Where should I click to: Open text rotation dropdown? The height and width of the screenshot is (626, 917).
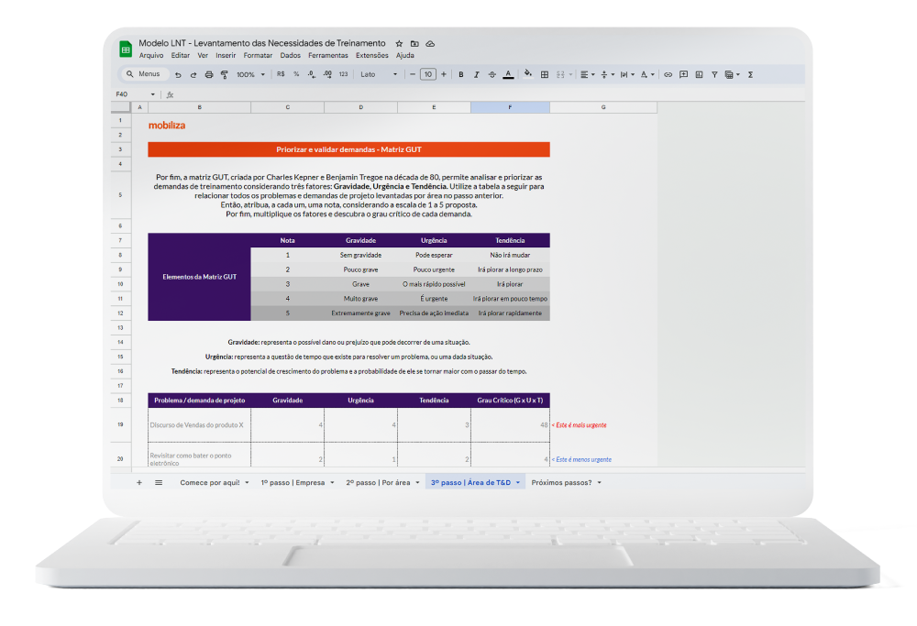pyautogui.click(x=646, y=75)
